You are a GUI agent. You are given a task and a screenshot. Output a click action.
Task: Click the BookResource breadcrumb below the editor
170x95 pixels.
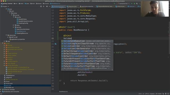(63, 92)
